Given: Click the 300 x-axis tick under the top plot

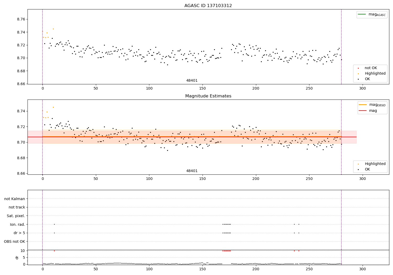Looking at the screenshot, I should click(x=362, y=89).
